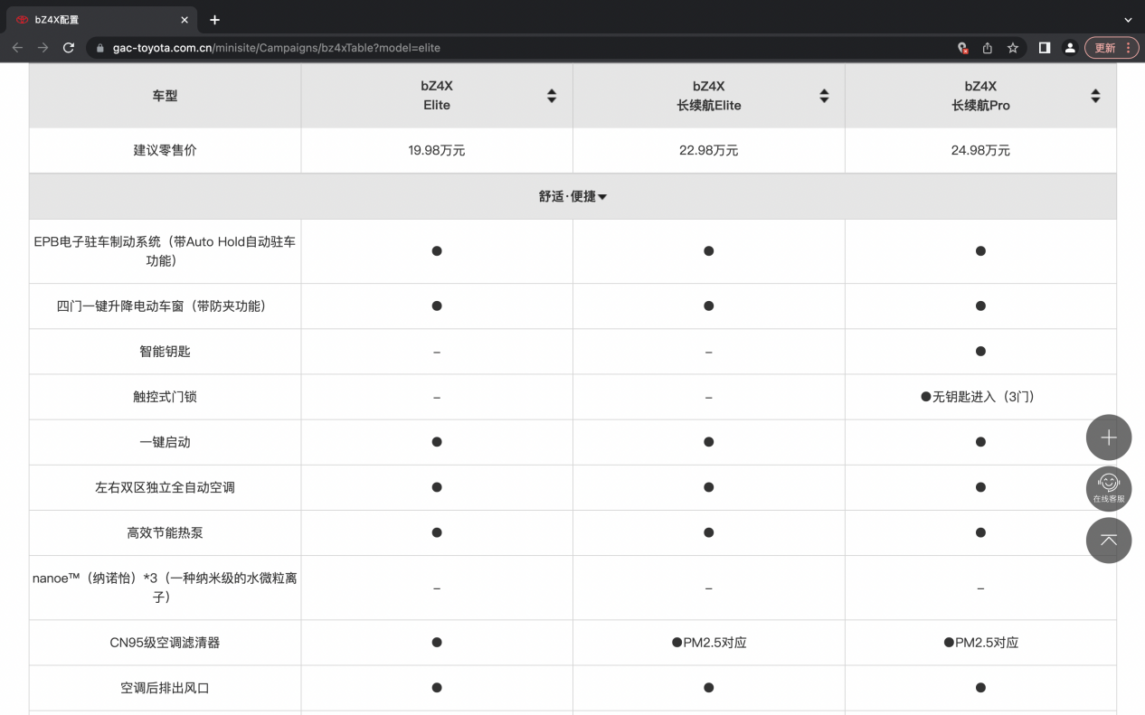Click ●PM2.5对应 under 长续航Pro
The width and height of the screenshot is (1145, 715).
(980, 643)
